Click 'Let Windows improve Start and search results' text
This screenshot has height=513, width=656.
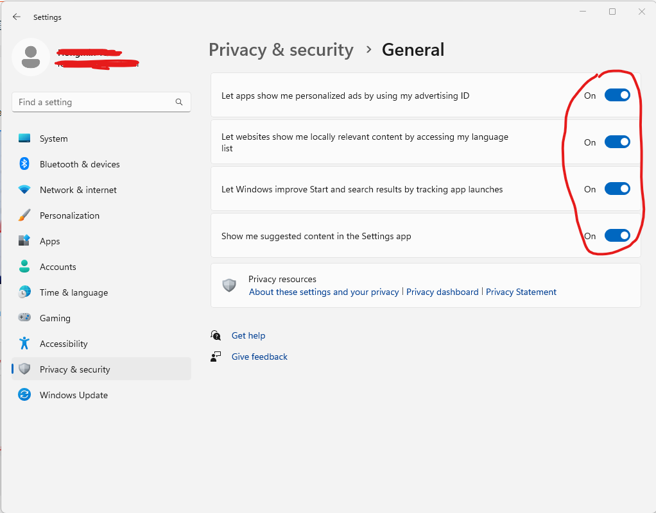pos(362,189)
